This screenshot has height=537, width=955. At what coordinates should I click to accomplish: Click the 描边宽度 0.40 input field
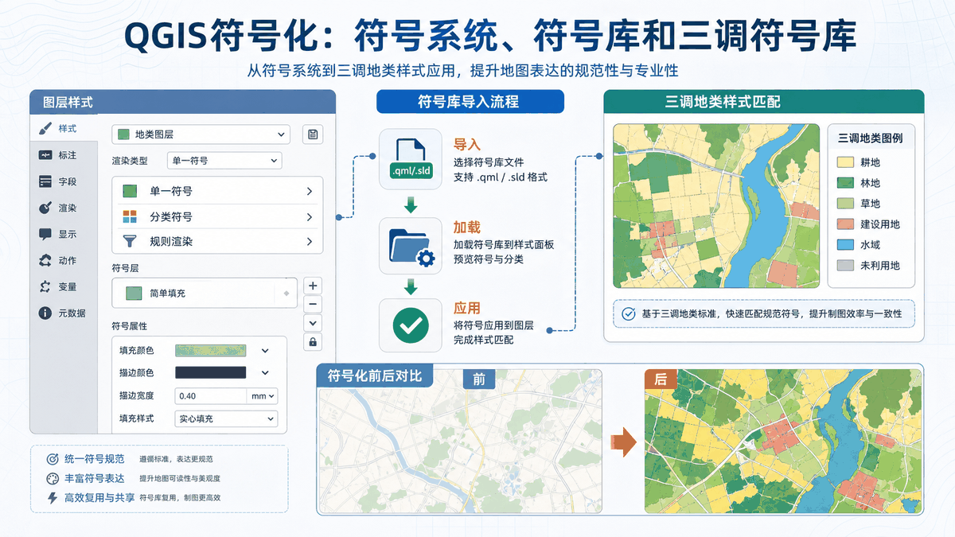(211, 395)
